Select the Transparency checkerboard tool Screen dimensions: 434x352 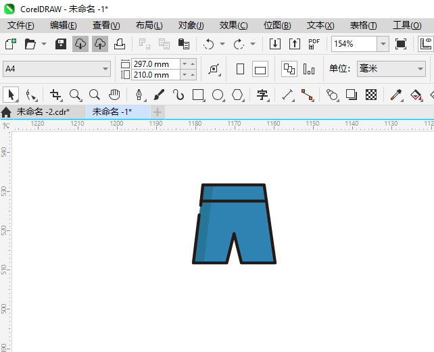pyautogui.click(x=371, y=95)
